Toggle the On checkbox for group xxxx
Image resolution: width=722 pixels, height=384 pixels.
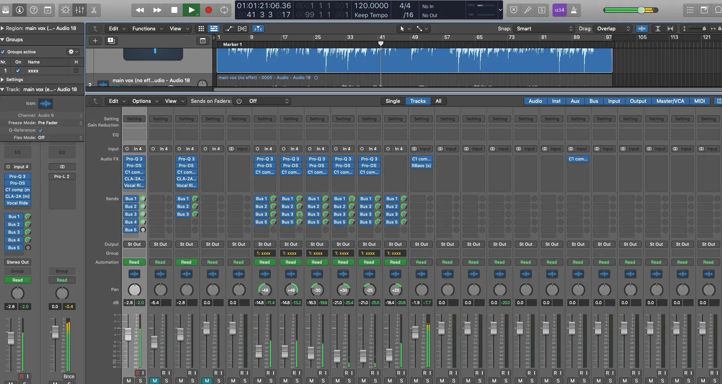(x=18, y=70)
